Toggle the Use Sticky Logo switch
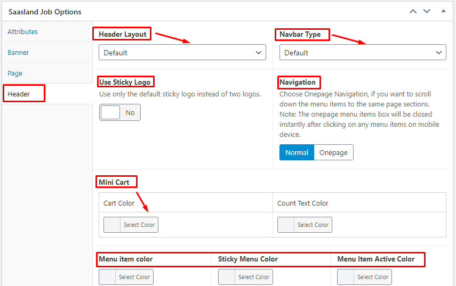 pos(120,112)
